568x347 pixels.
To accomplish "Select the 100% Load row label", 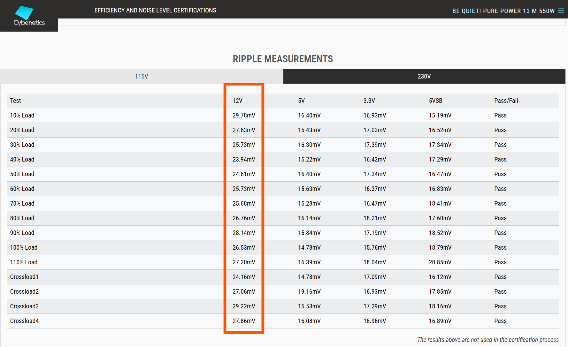I will click(24, 247).
